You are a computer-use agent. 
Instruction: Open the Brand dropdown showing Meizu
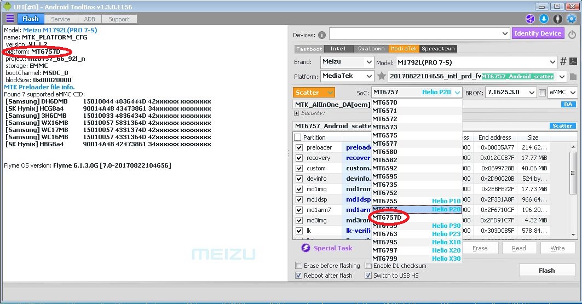tap(347, 62)
